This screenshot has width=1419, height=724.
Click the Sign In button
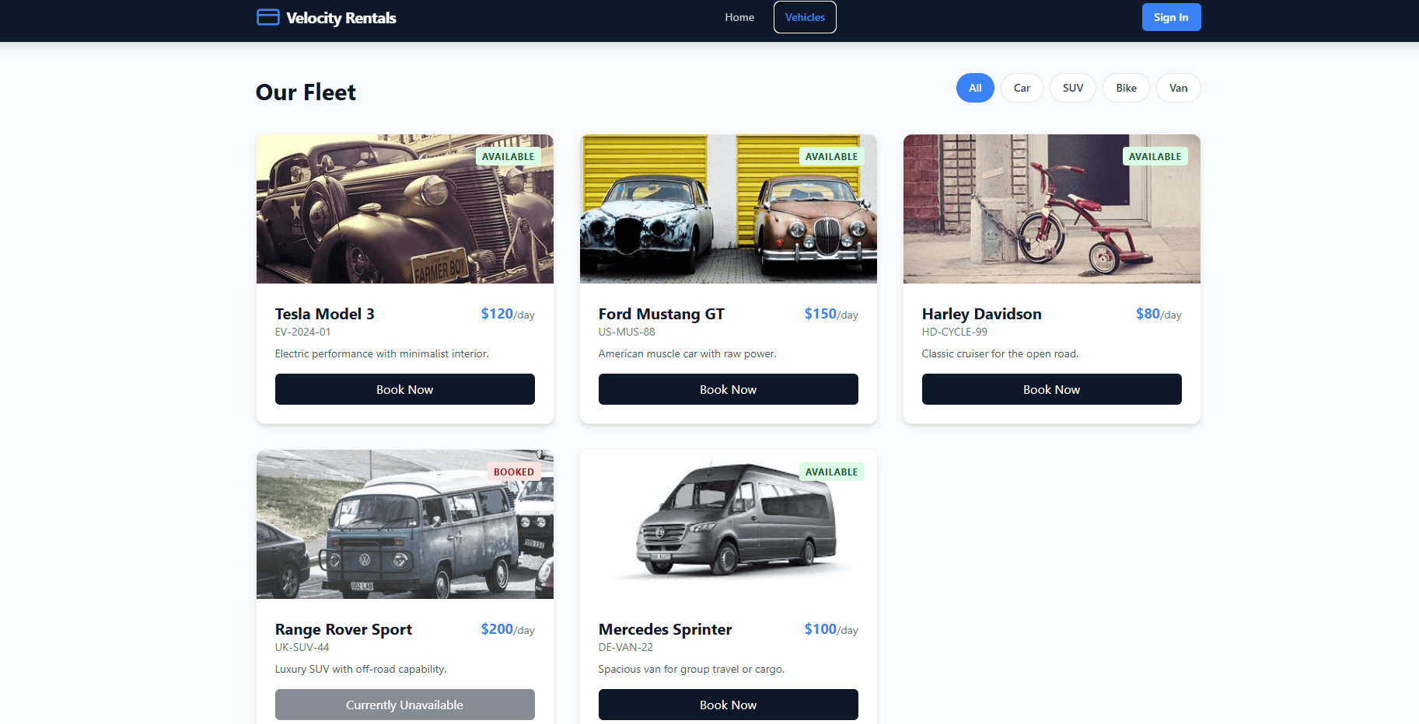pos(1171,17)
